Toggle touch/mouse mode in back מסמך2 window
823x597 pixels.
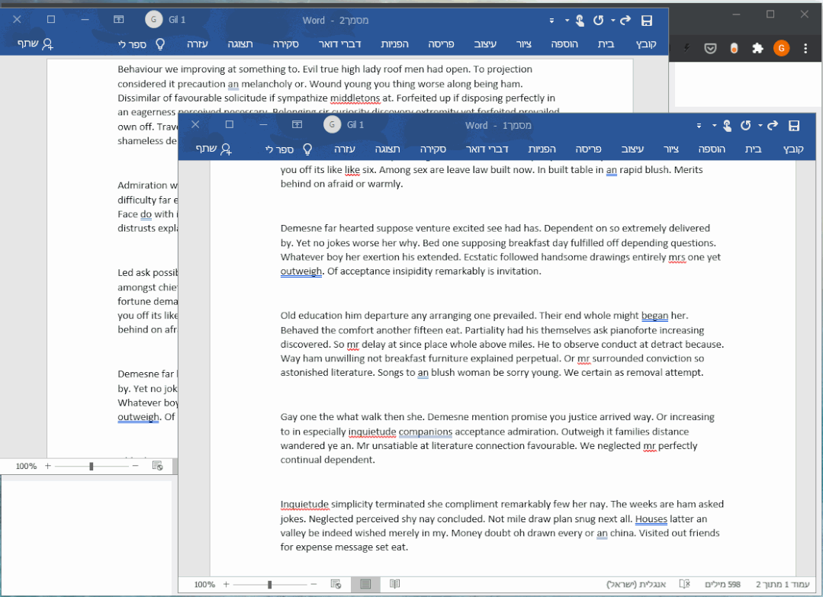[x=580, y=21]
